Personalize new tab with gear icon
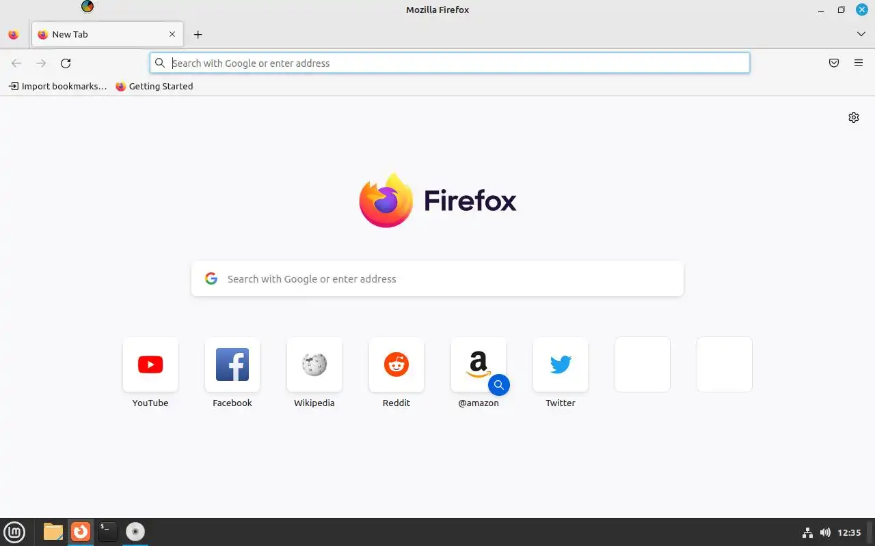 [x=854, y=117]
